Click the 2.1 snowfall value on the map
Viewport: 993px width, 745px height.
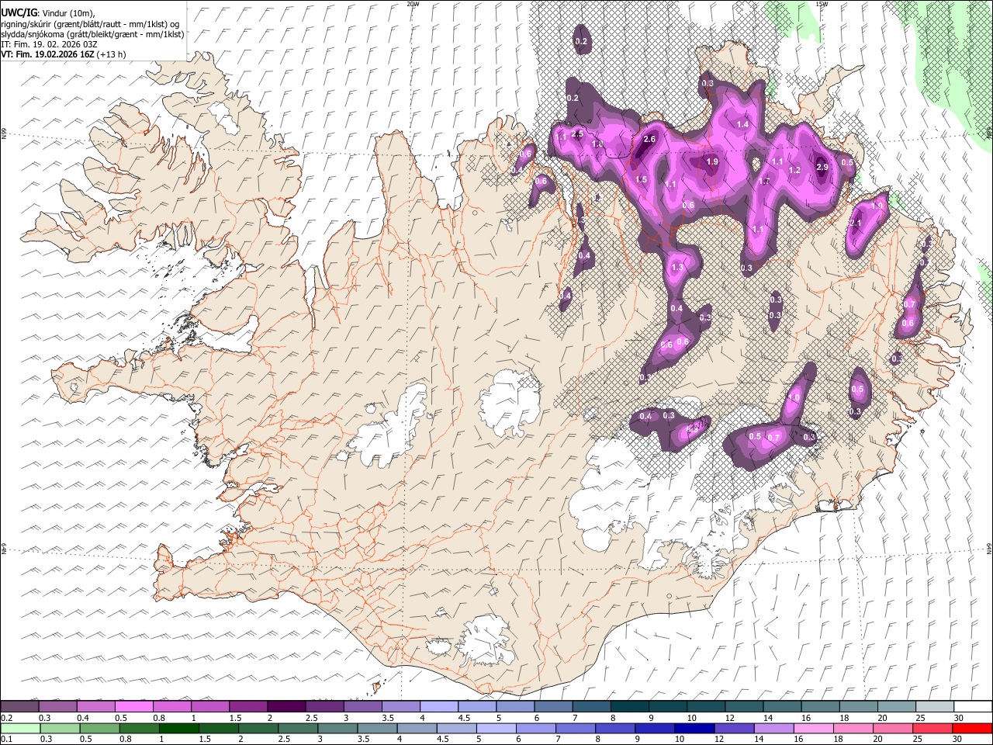point(856,223)
